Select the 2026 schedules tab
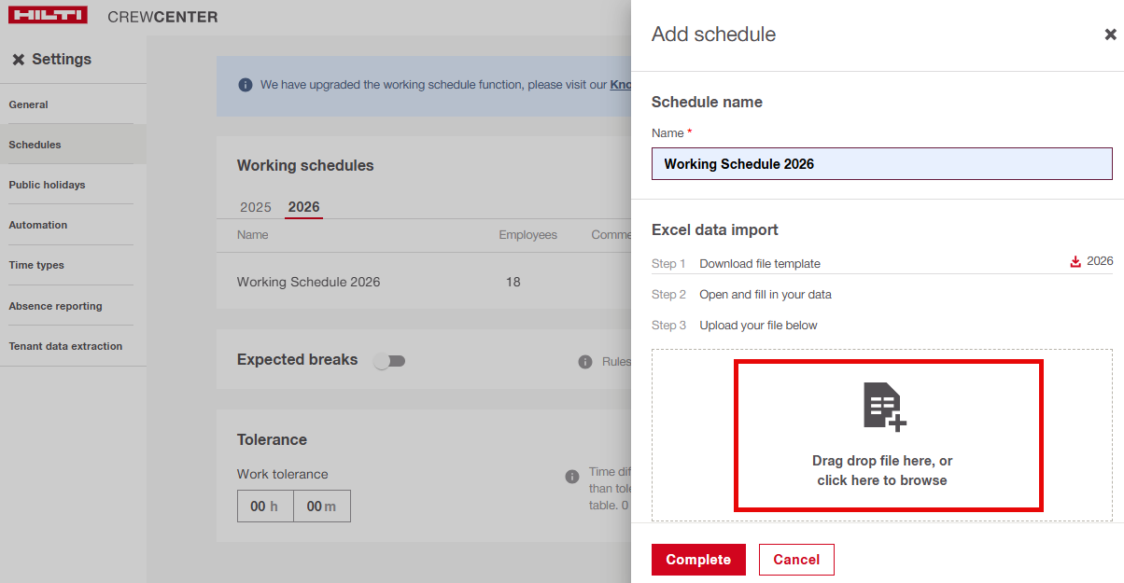The height and width of the screenshot is (583, 1124). tap(303, 207)
